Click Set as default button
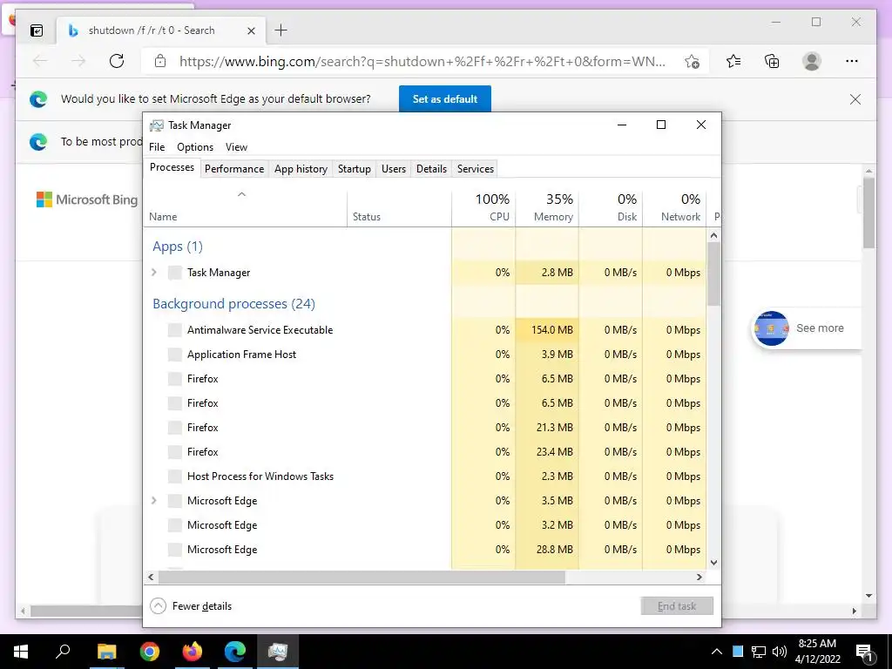 point(445,99)
